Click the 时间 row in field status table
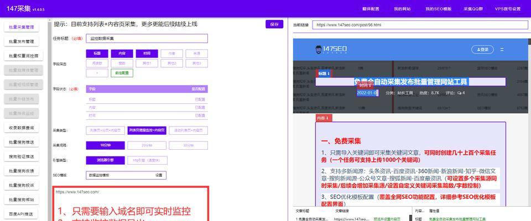Viewport: 531px width, 221px height. coord(147,115)
